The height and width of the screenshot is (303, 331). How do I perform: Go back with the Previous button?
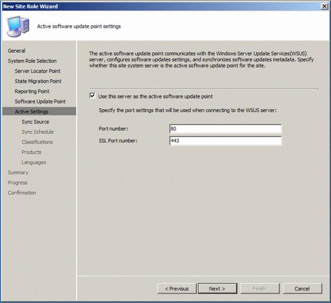click(x=177, y=288)
